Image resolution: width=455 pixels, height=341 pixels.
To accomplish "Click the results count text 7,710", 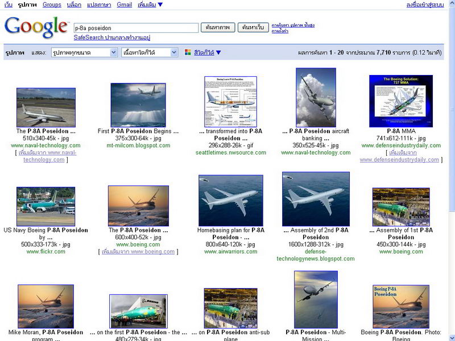I will click(x=383, y=52).
